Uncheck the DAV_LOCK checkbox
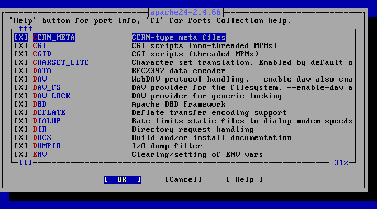Screen dimensions: 377x209 [21, 96]
